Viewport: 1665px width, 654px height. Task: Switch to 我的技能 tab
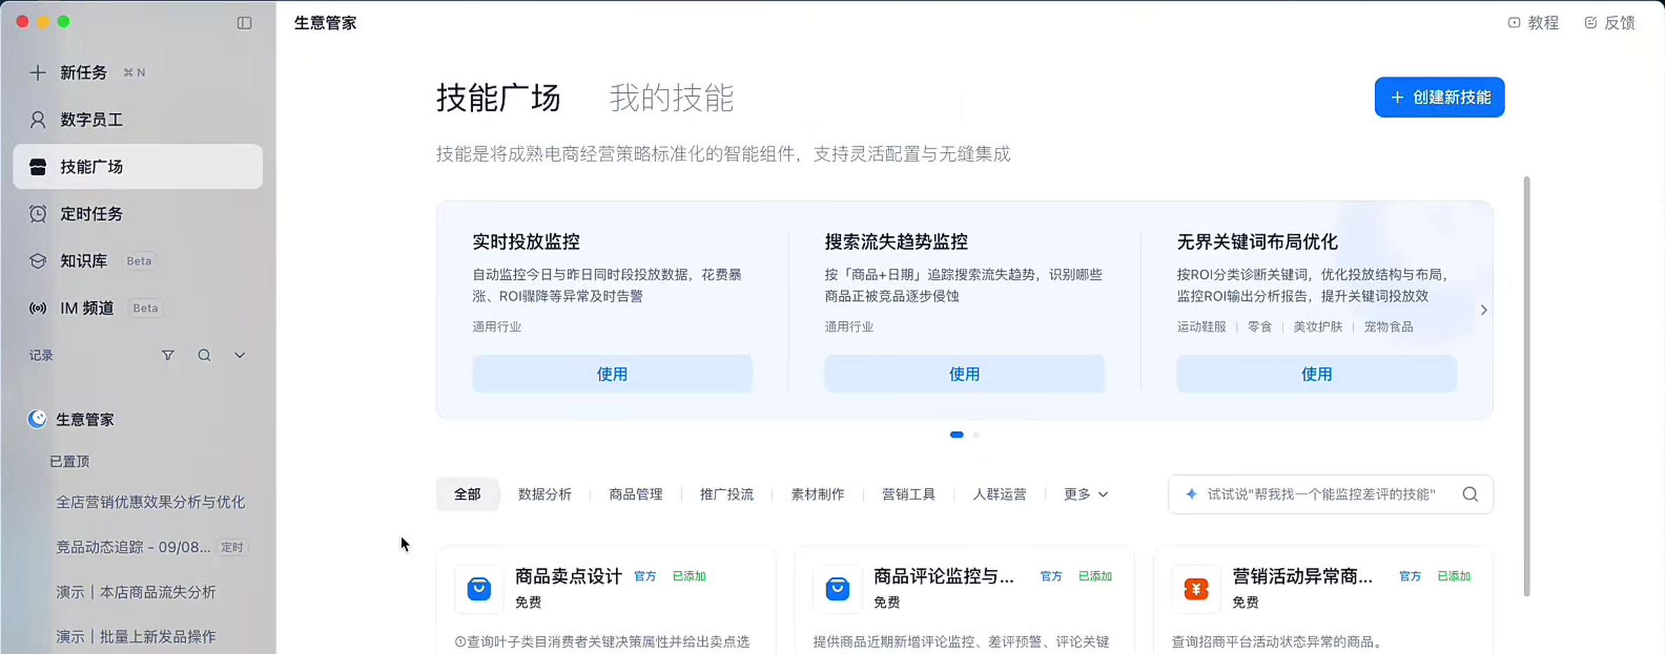click(x=671, y=97)
